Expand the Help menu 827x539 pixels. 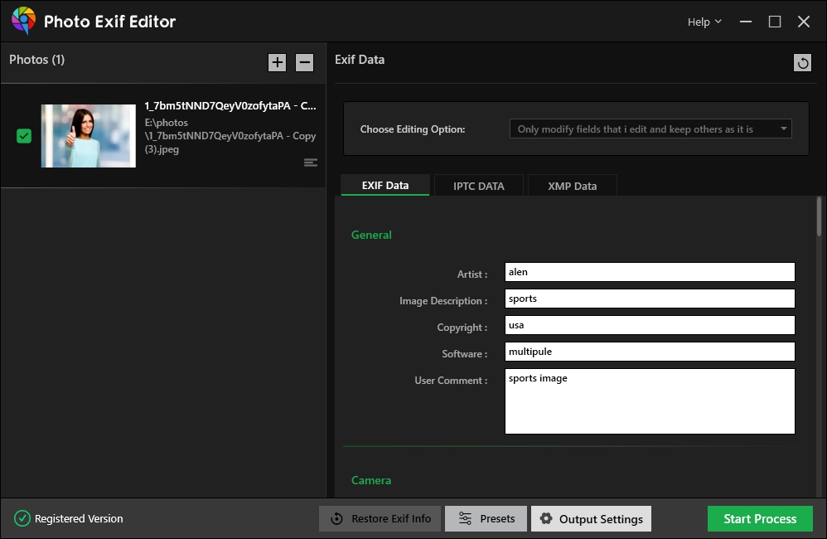point(704,22)
